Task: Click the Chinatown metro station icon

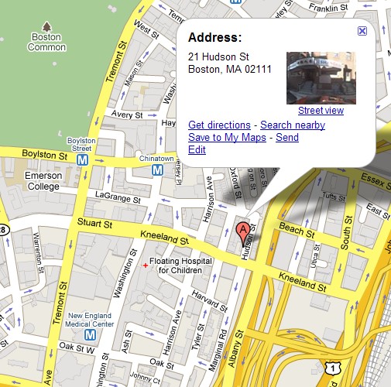Action: tap(157, 170)
